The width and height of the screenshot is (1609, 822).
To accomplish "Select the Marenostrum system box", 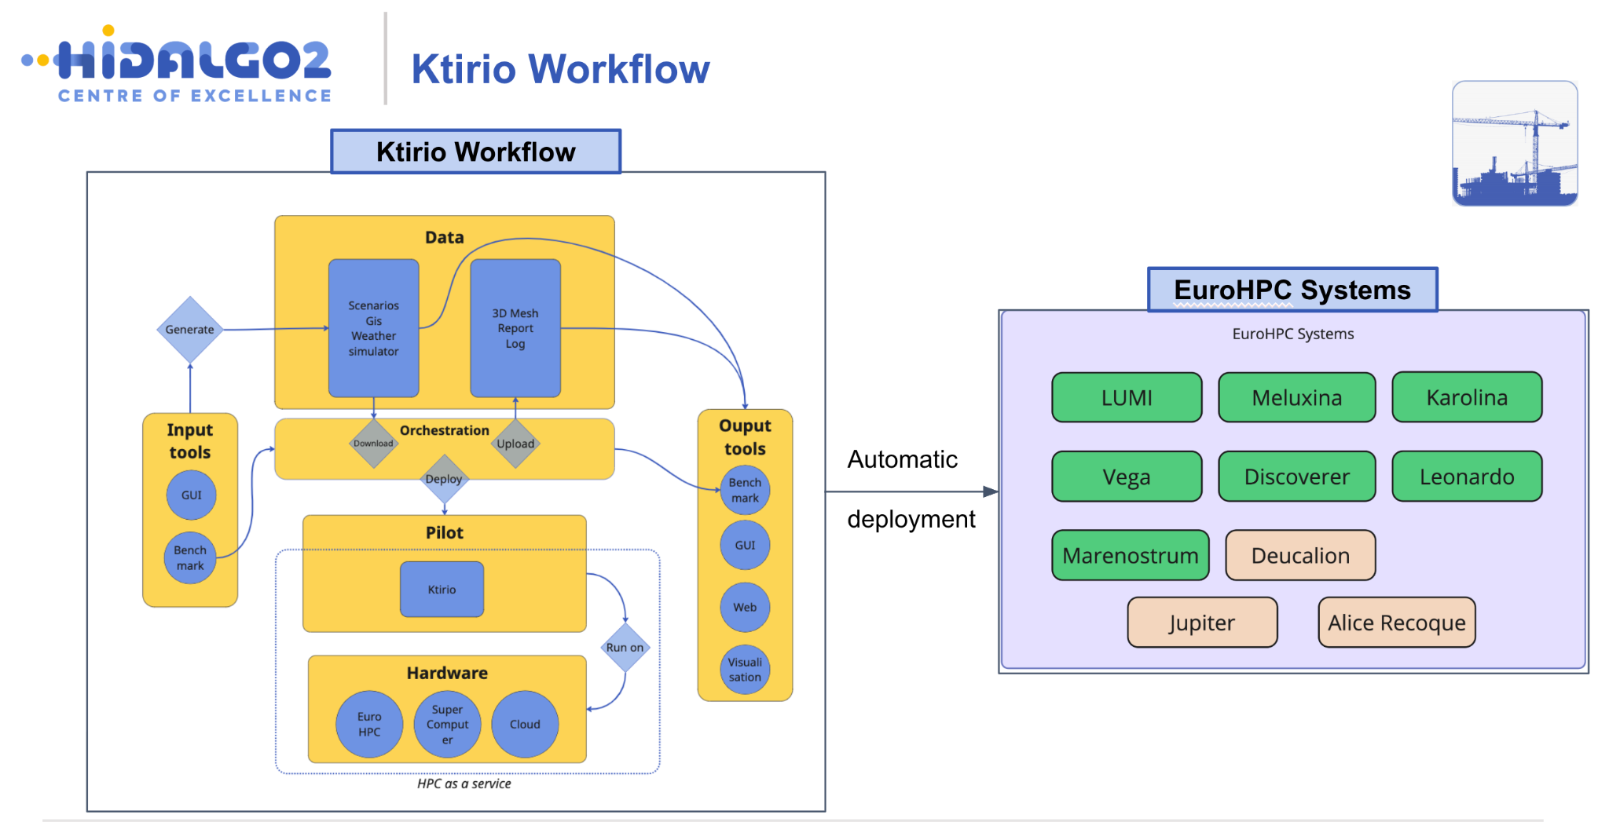I will pyautogui.click(x=1131, y=556).
